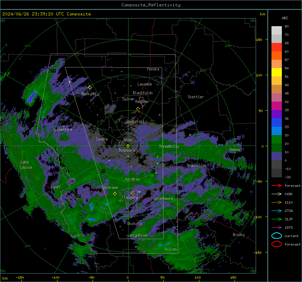The image size is (302, 282).
Task: Click the Strathmore label
Action: (x=163, y=199)
